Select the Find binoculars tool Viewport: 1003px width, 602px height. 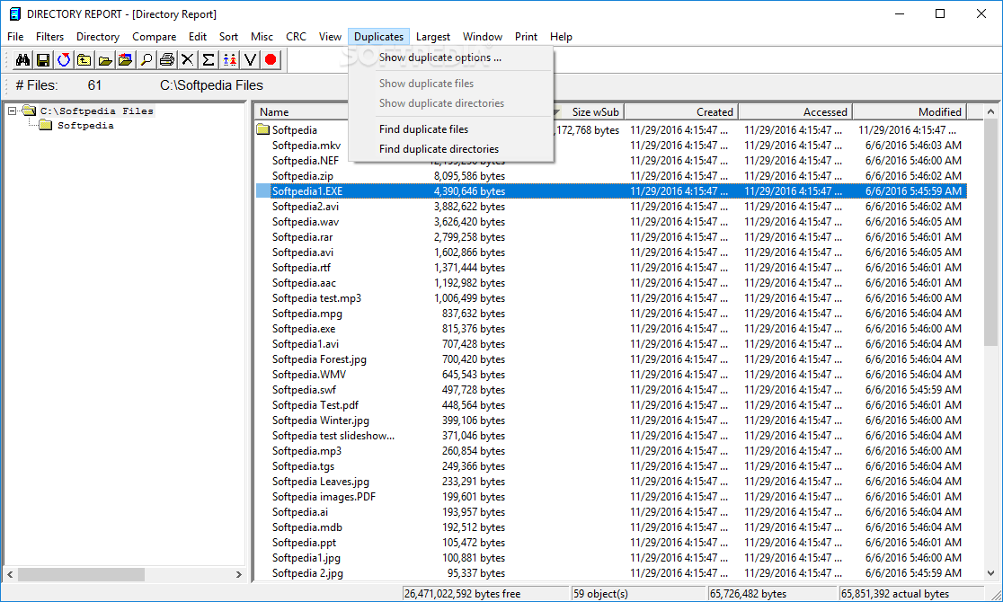coord(23,59)
